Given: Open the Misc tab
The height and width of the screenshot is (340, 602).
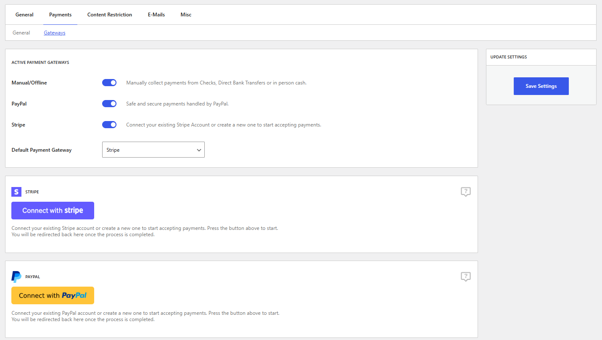Looking at the screenshot, I should click(x=186, y=15).
